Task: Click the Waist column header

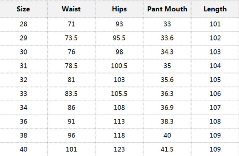Action: click(x=71, y=9)
